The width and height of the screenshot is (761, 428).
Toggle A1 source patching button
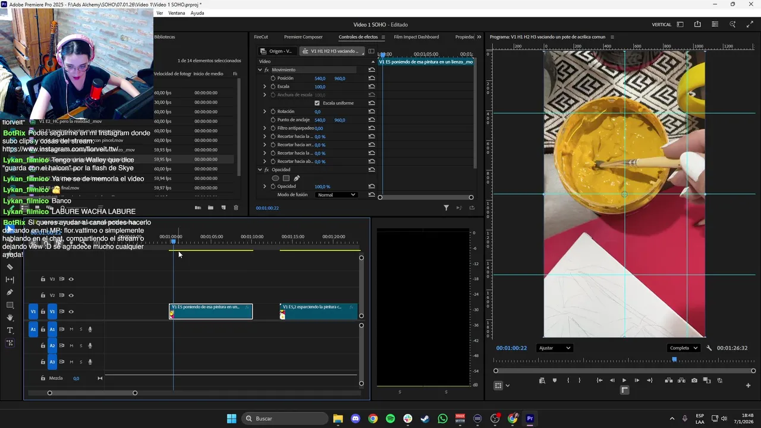click(33, 329)
